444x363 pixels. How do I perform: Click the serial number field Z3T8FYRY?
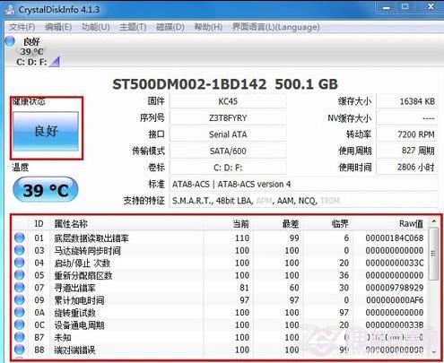pos(228,118)
